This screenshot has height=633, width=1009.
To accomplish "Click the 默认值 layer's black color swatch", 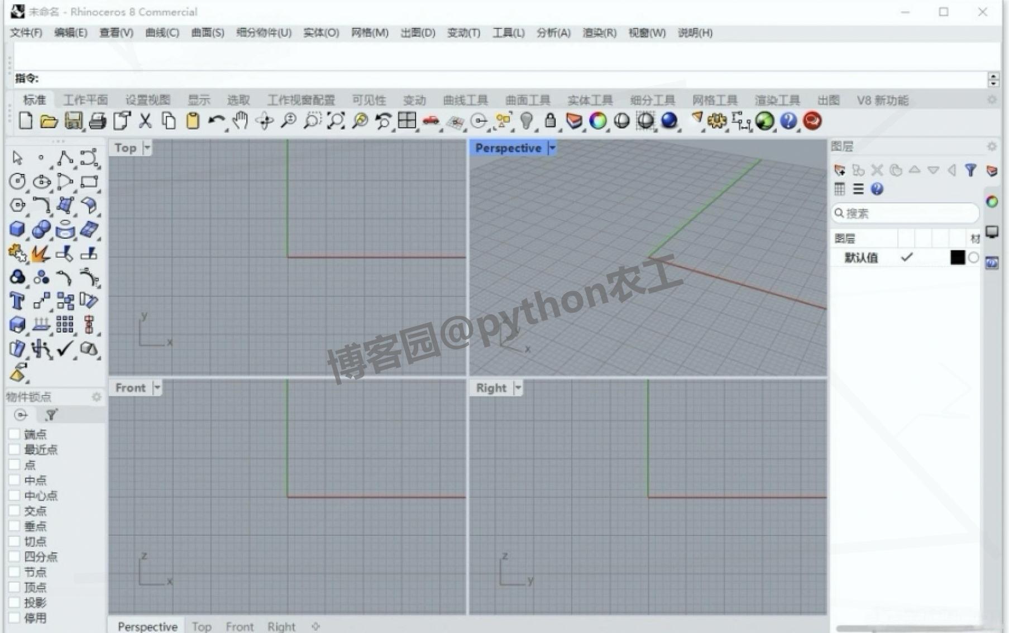I will pos(958,257).
